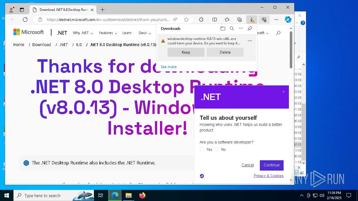
Task: Add this page to favorites star
Action: pos(186,20)
